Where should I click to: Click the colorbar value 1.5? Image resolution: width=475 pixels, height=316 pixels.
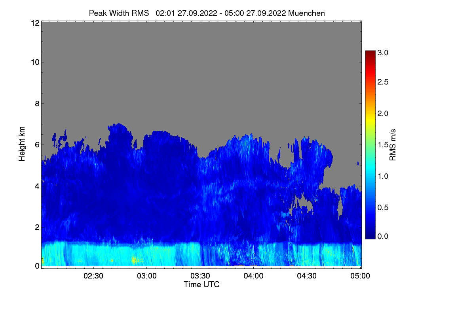pos(383,145)
